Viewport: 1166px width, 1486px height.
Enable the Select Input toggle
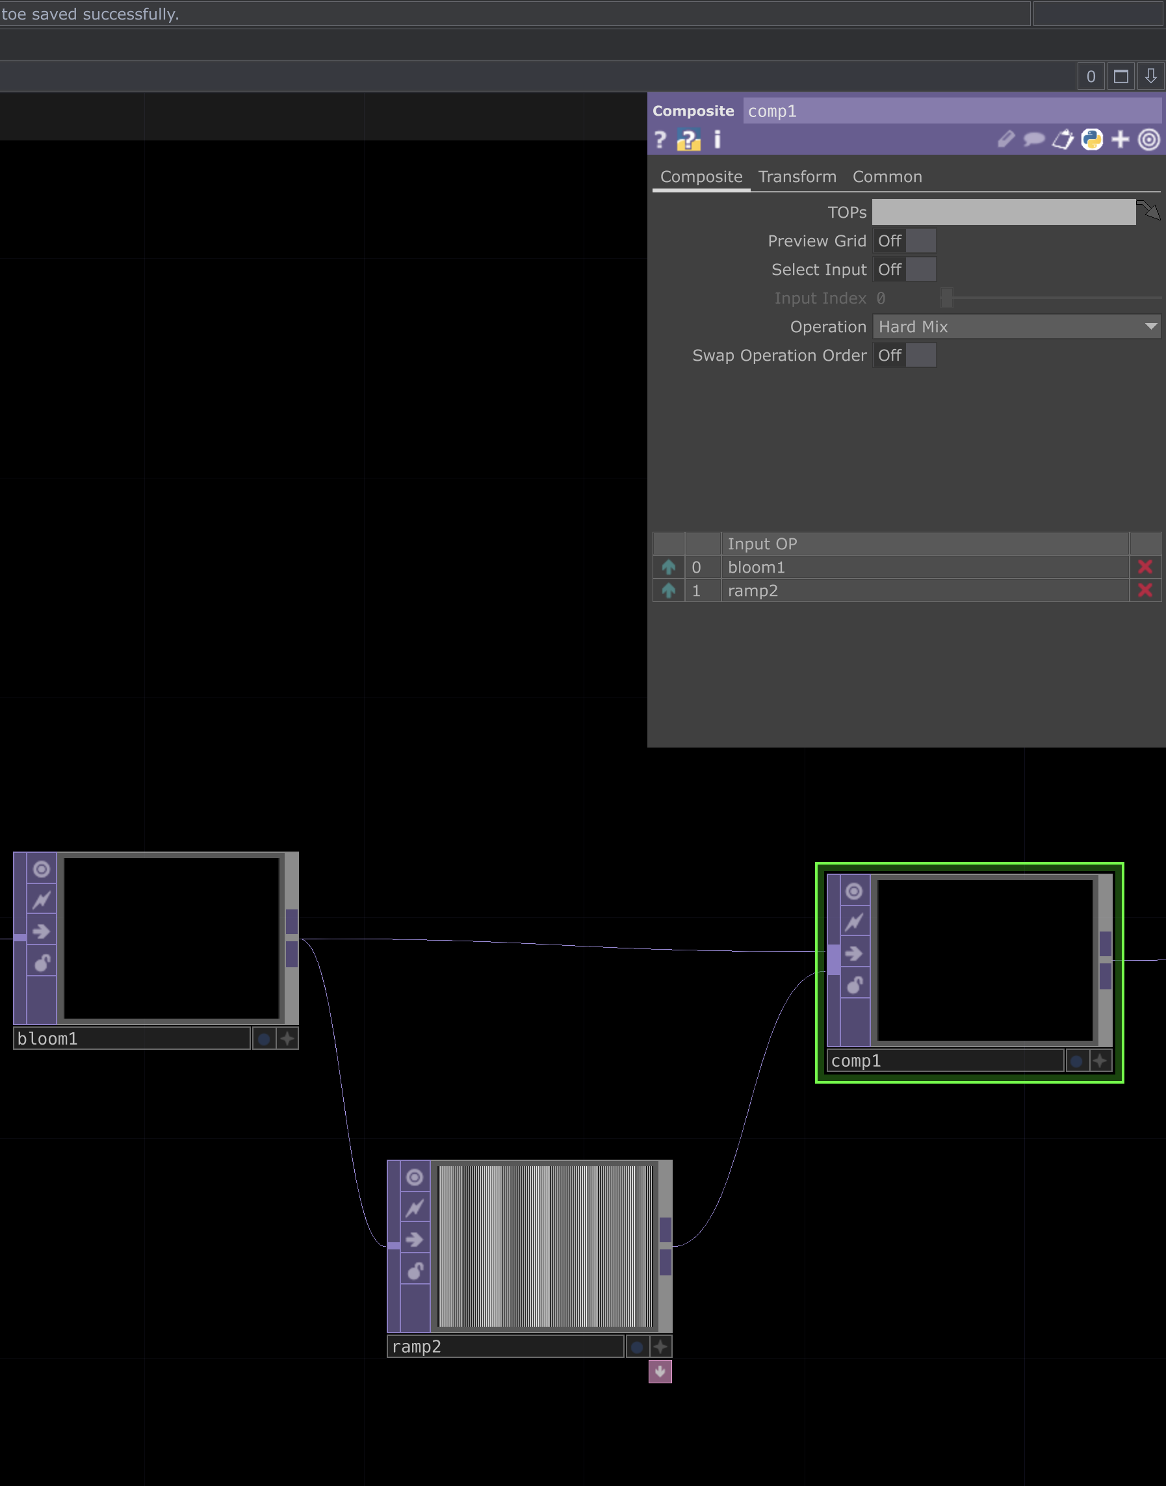905,270
